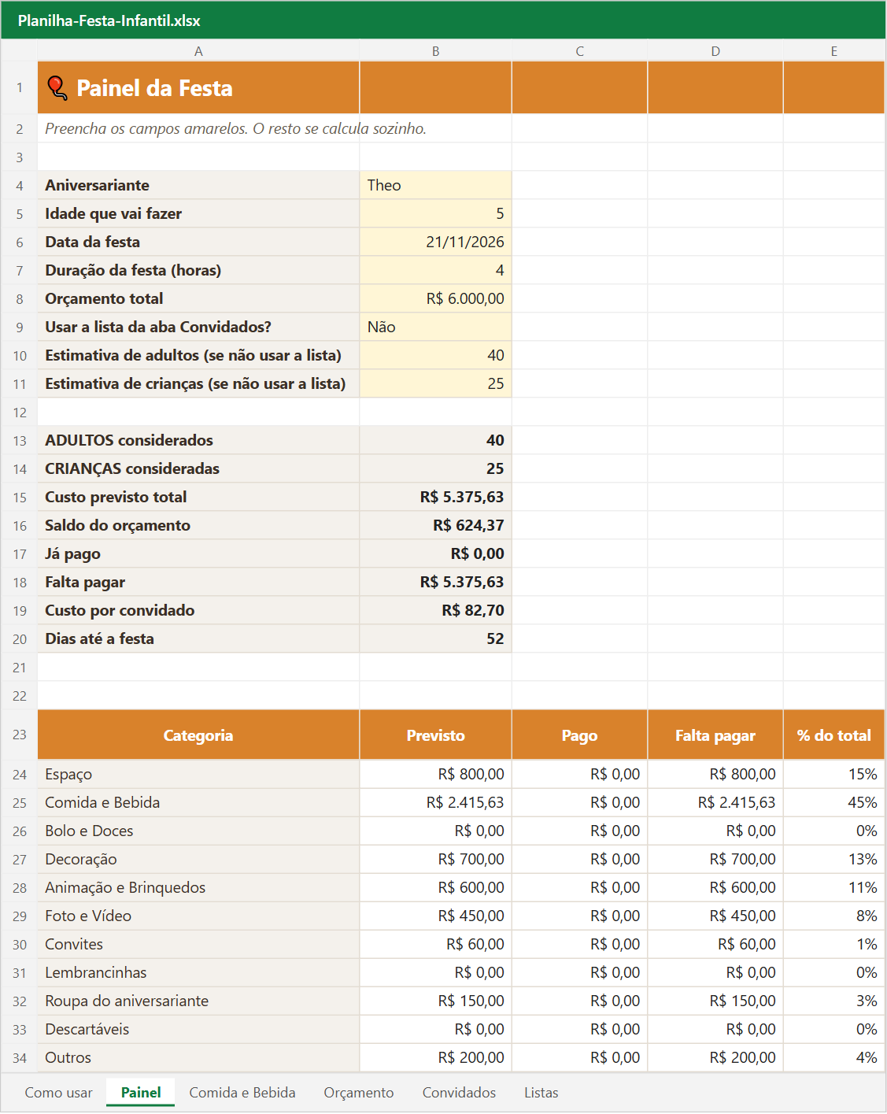Select row 23 header number
The image size is (887, 1114).
[x=20, y=735]
